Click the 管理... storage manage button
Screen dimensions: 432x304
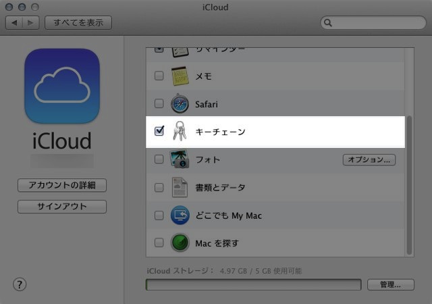(391, 284)
